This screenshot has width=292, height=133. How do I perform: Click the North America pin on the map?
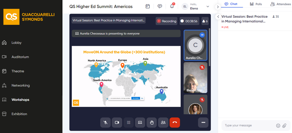click(96, 65)
